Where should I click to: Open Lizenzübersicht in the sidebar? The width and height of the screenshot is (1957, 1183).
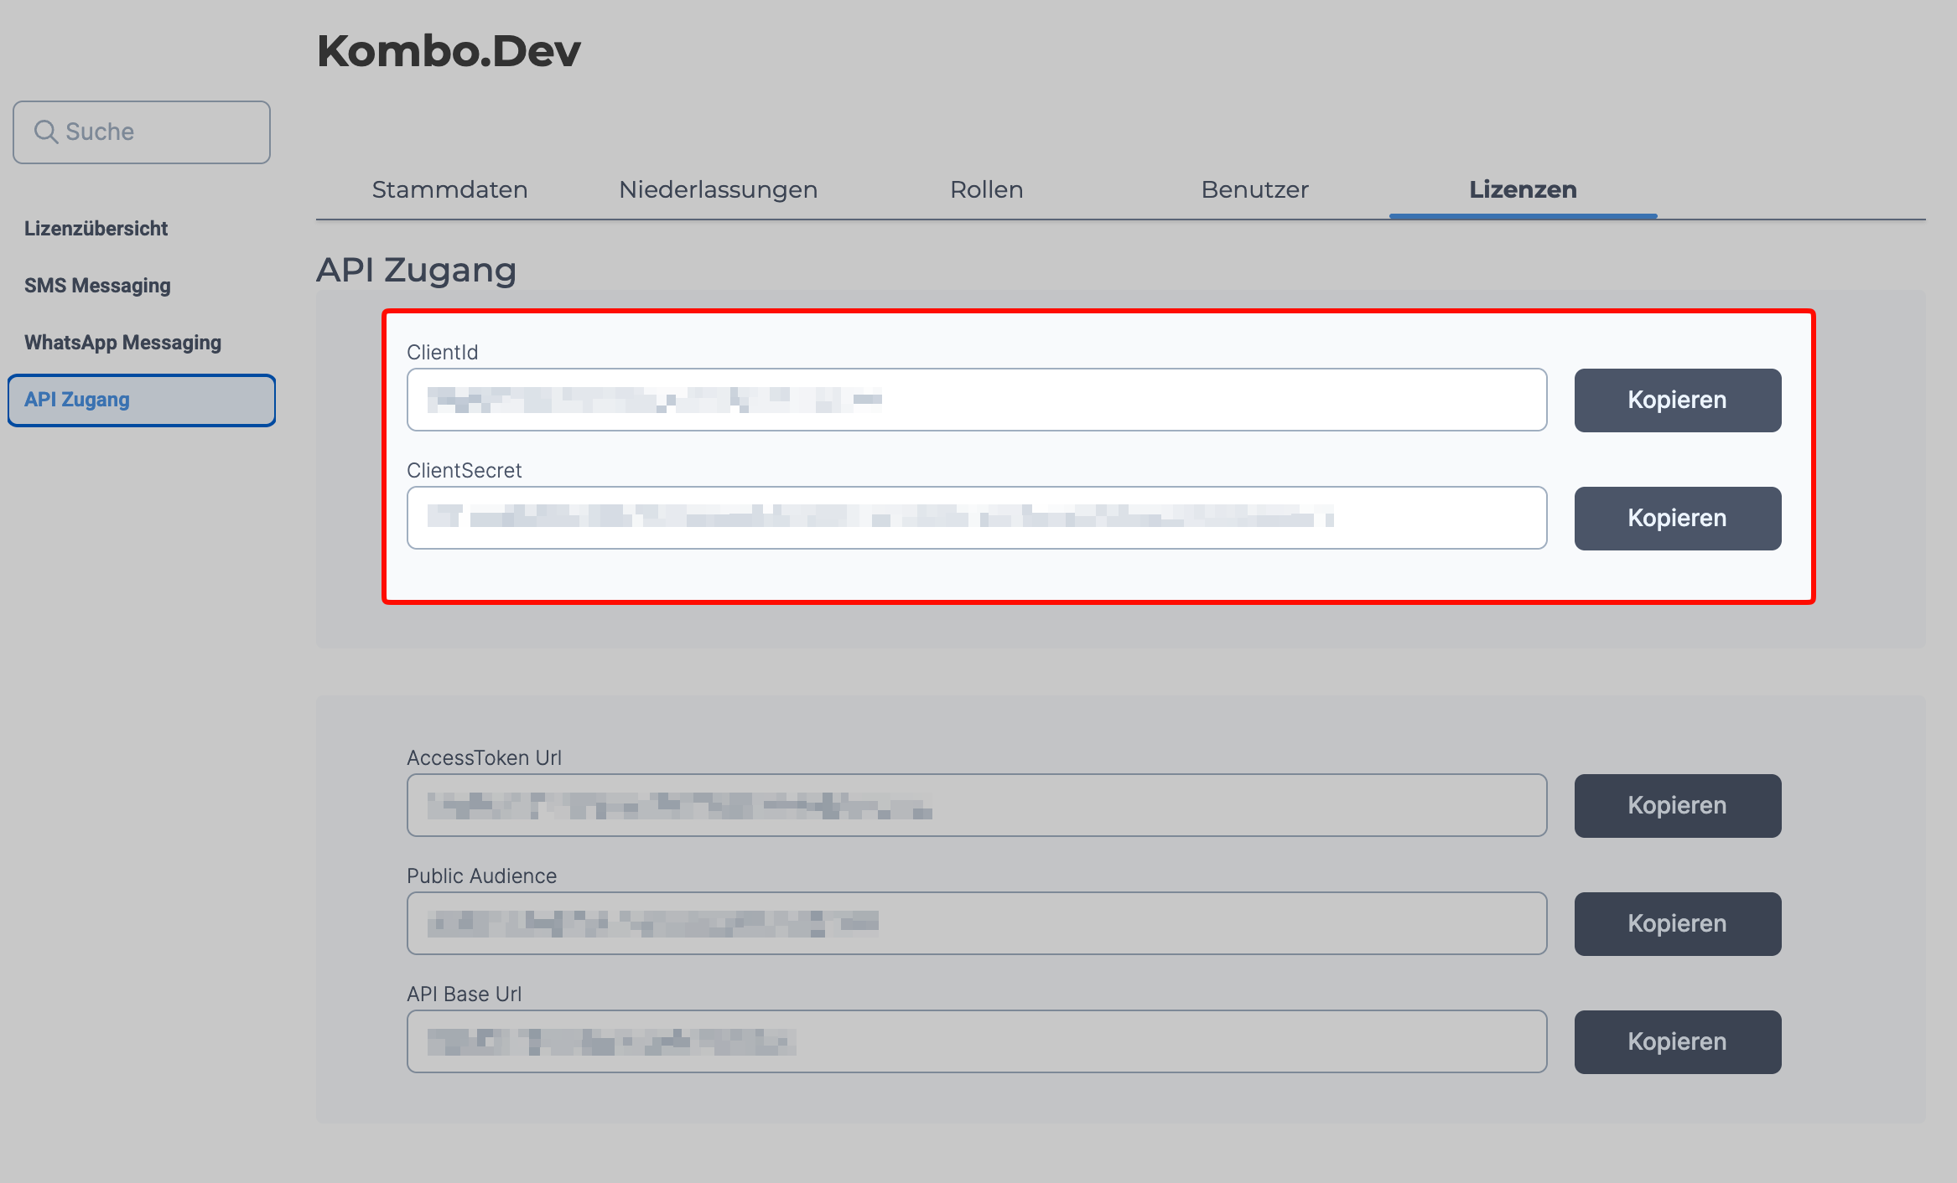pos(96,228)
